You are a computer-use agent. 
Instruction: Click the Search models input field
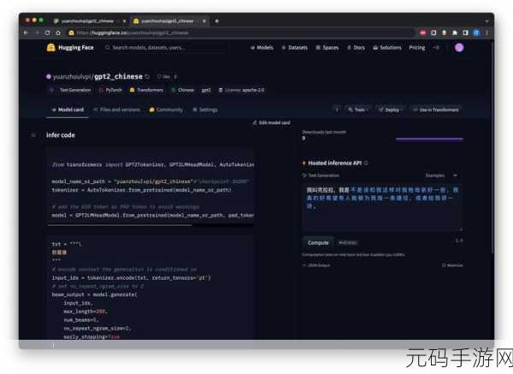165,48
